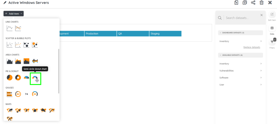277x124 pixels.
Task: Add a full pie chart
Action: [9, 78]
